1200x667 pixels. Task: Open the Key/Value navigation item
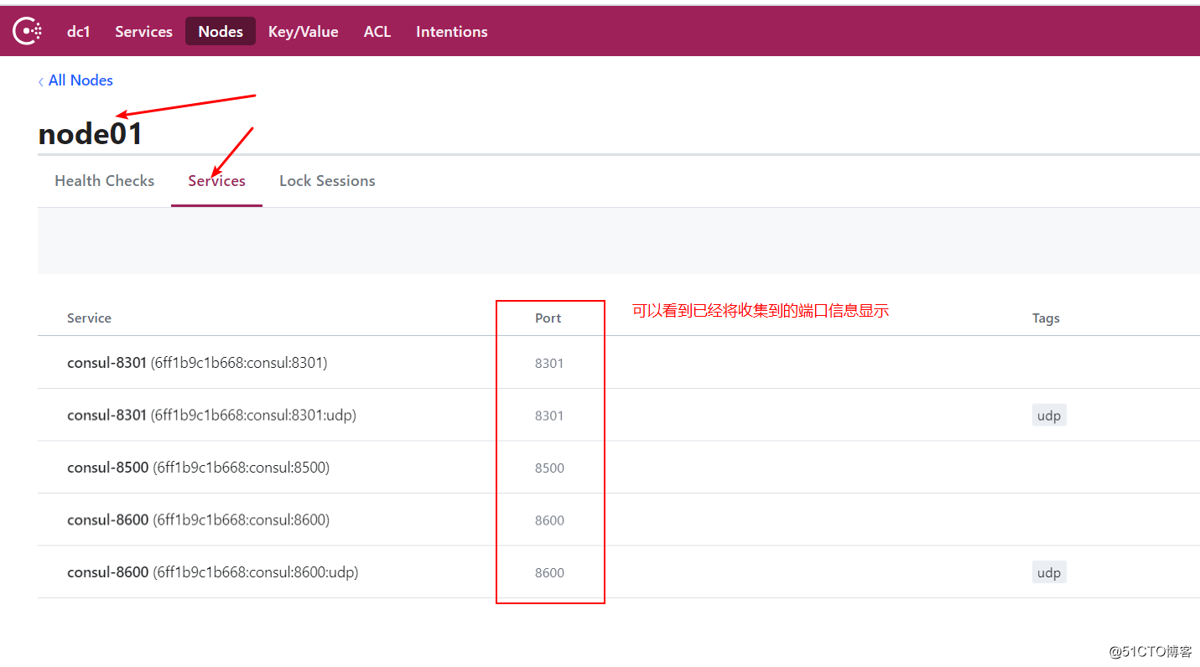pyautogui.click(x=303, y=32)
